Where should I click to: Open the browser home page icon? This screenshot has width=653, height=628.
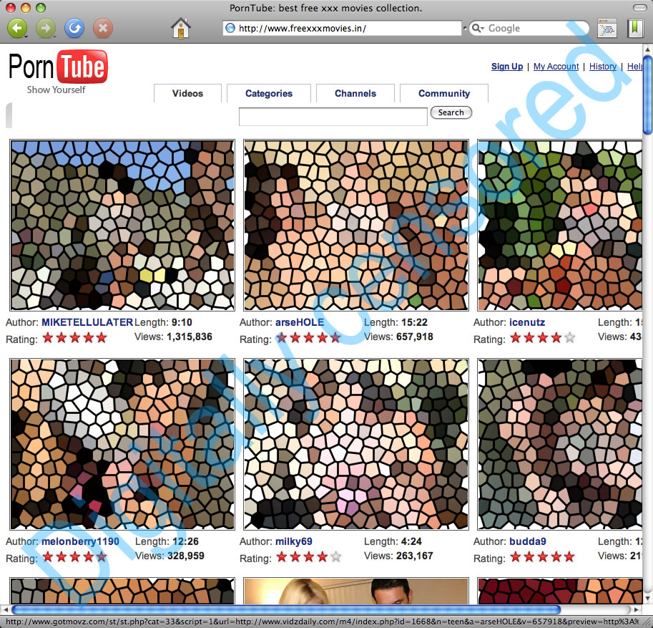click(x=181, y=29)
